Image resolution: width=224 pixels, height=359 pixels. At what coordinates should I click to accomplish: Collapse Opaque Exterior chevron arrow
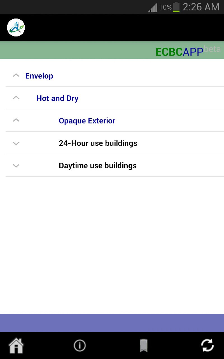pyautogui.click(x=16, y=120)
